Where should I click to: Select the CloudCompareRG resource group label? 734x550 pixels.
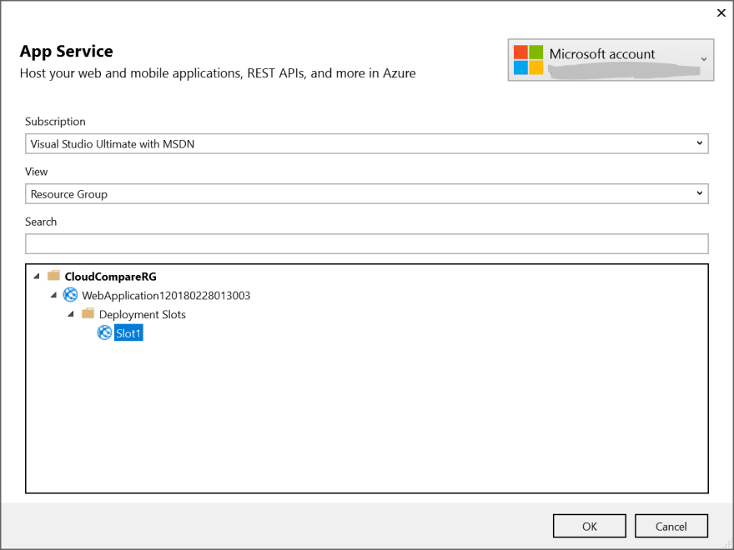[110, 277]
